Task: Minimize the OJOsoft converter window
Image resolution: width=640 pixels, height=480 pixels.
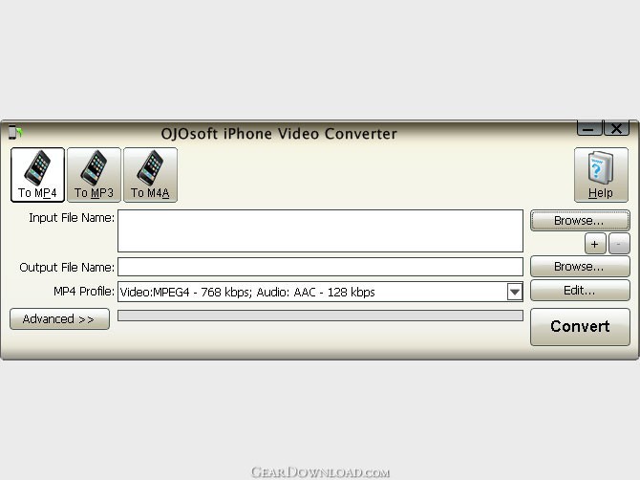Action: tap(589, 129)
